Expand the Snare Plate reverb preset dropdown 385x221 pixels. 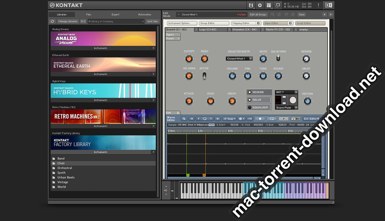click(x=286, y=108)
